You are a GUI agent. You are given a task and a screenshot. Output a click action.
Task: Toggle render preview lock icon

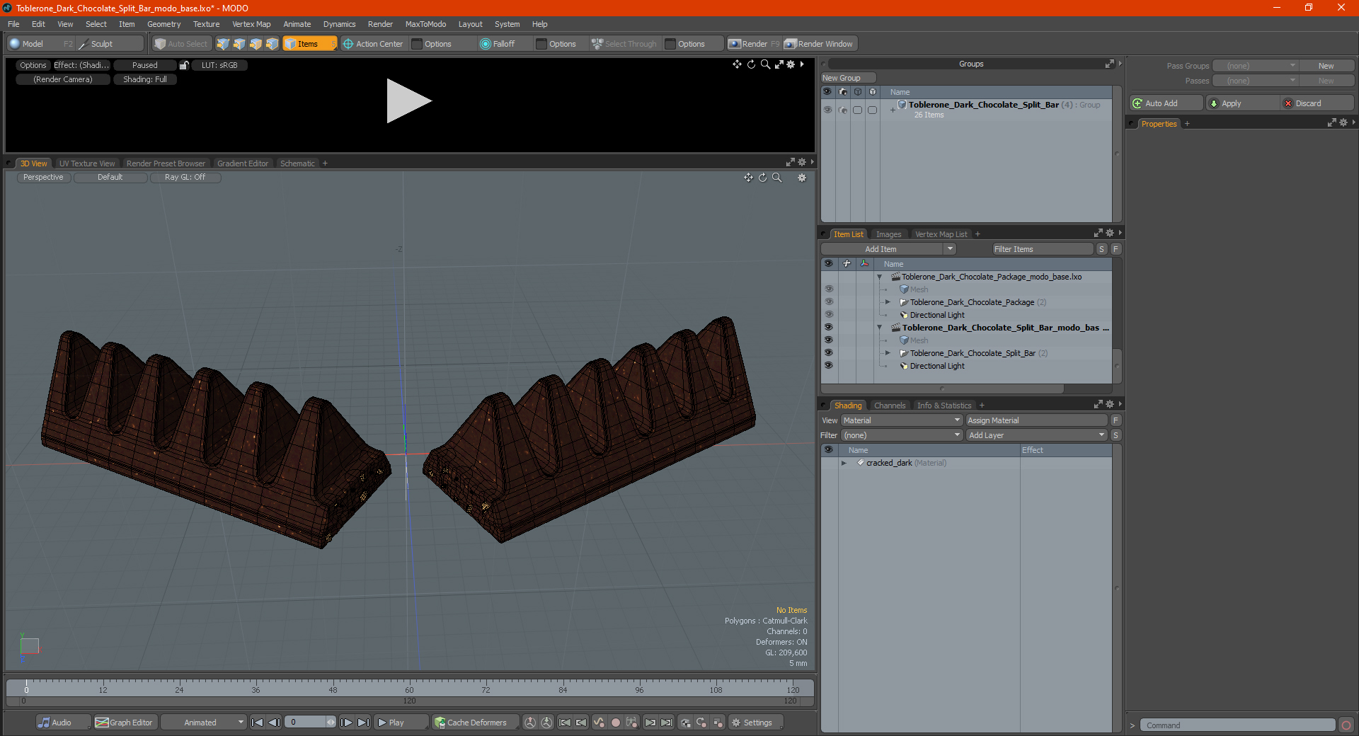point(184,65)
